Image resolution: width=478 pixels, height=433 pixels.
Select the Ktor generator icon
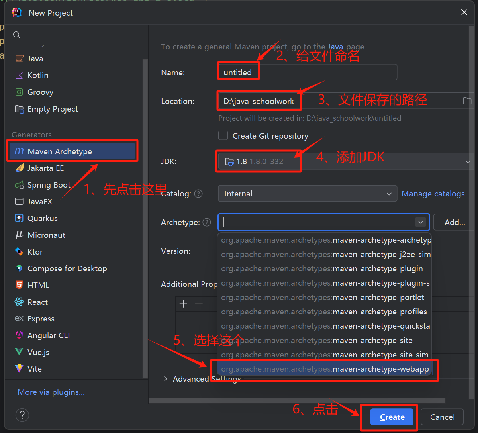coord(19,252)
